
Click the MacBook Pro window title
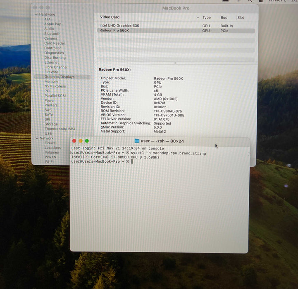click(x=176, y=8)
